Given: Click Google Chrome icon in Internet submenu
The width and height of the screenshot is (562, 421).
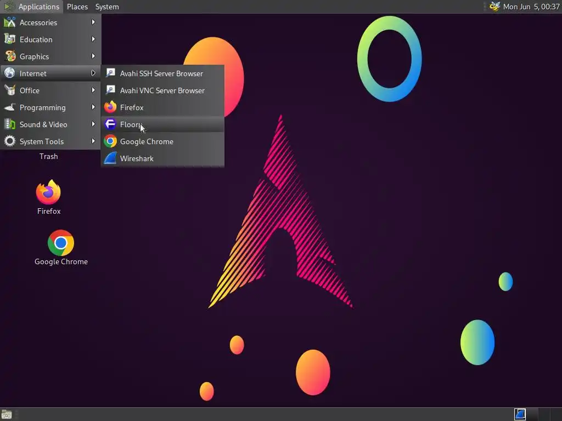Looking at the screenshot, I should point(110,141).
